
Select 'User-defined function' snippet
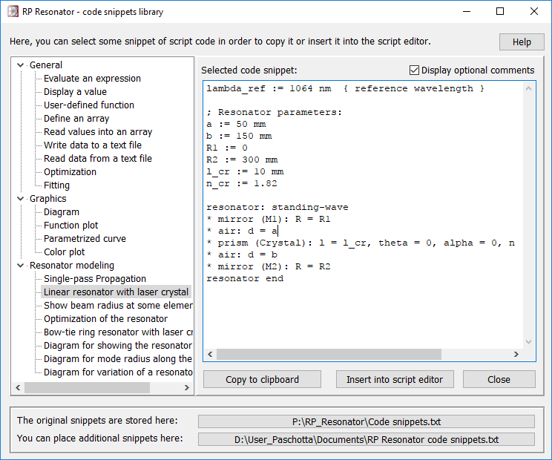point(89,105)
